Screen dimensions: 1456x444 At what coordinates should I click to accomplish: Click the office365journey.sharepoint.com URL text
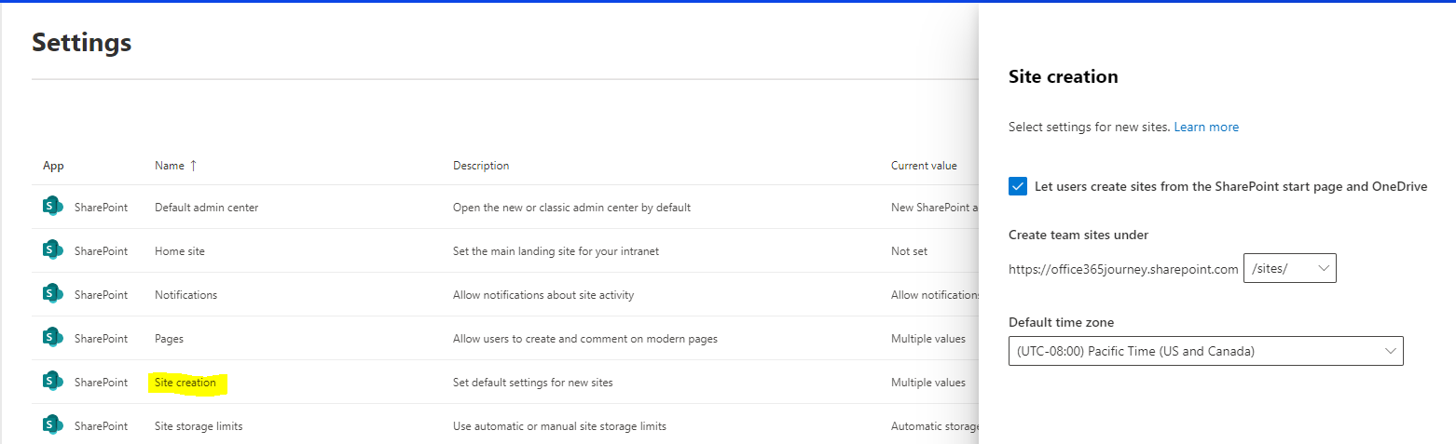(x=1123, y=269)
